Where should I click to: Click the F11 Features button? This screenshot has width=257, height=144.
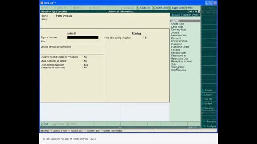[209, 122]
